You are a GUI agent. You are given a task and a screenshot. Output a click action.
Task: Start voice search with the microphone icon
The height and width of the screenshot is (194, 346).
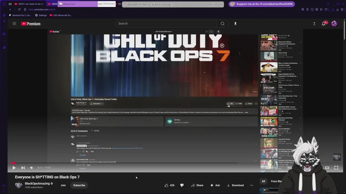point(235,23)
